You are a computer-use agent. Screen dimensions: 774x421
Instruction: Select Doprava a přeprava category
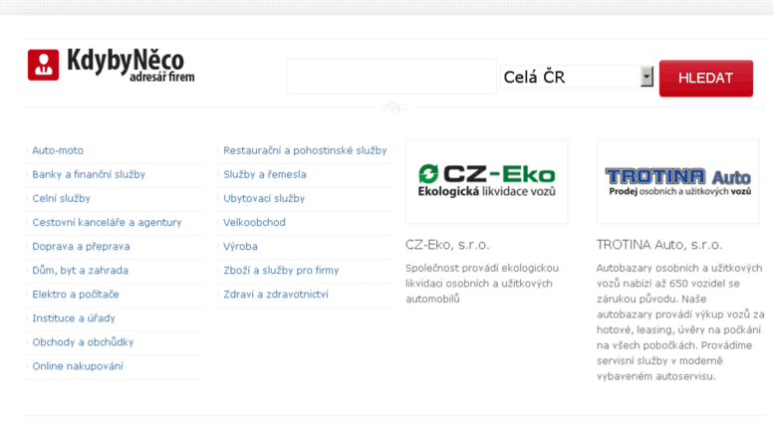point(81,247)
